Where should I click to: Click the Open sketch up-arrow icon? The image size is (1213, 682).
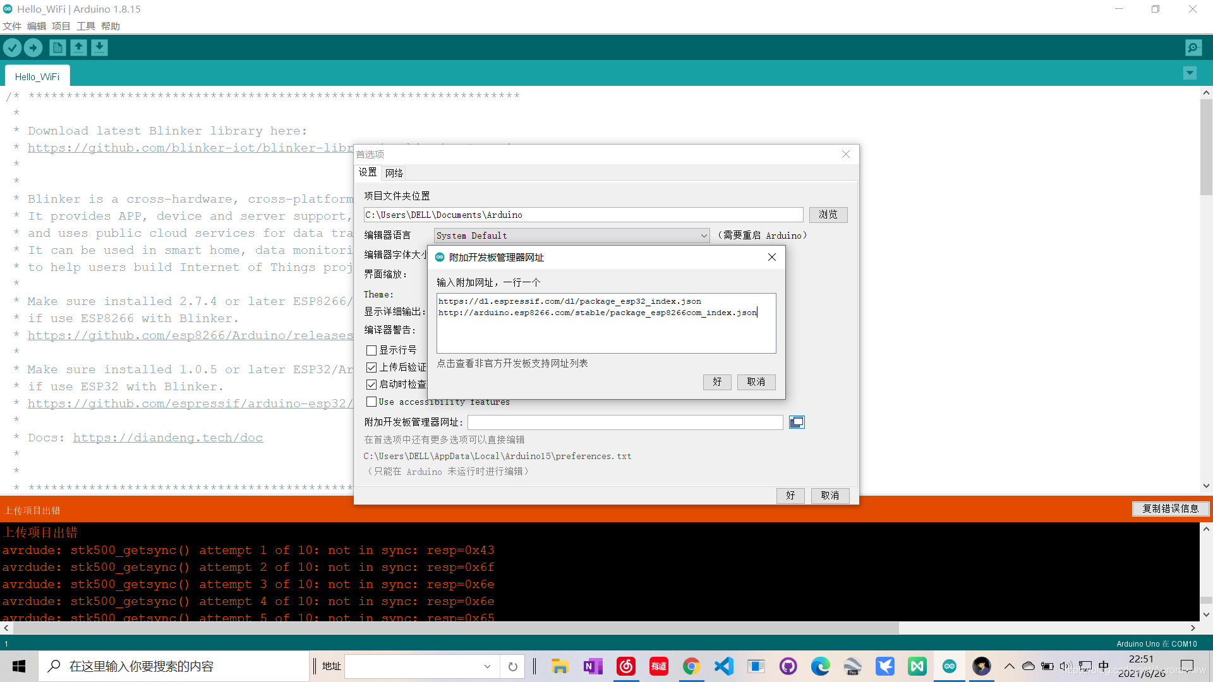point(78,47)
